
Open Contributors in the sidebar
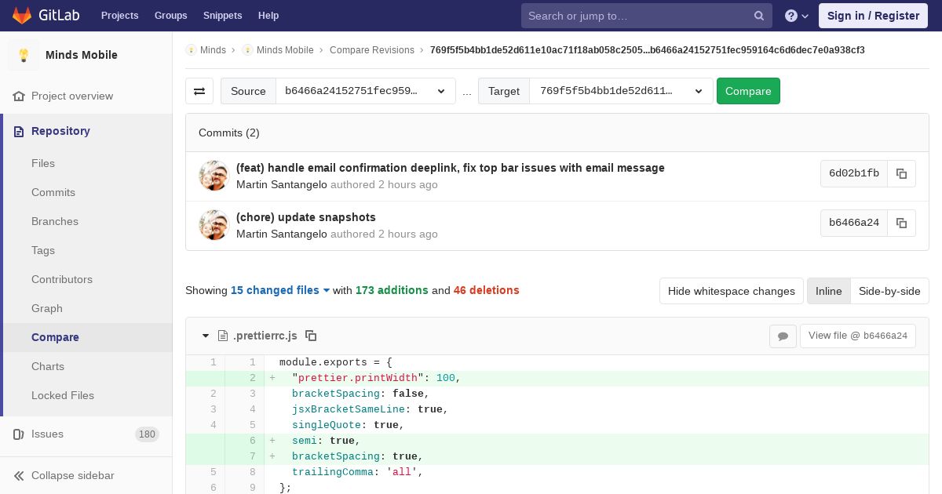coord(62,279)
